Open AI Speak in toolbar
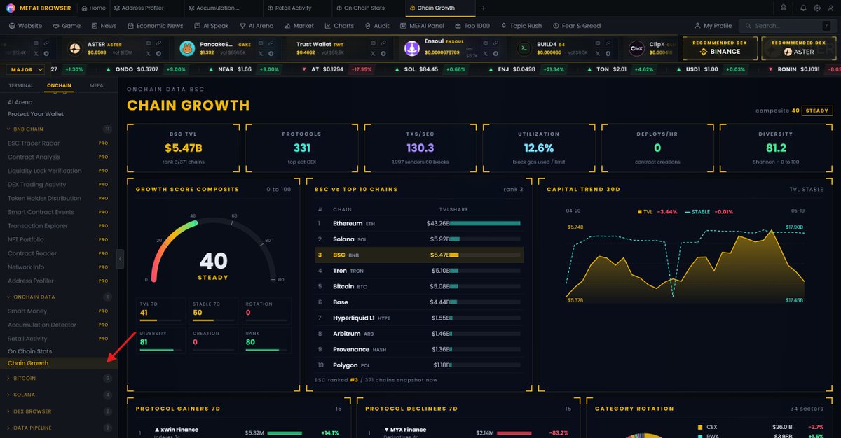 point(211,26)
